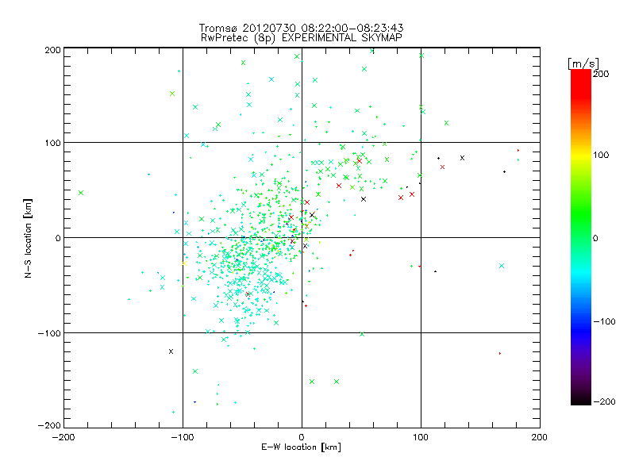Viewport: 635px width, 476px height.
Task: Click the y-axis tick label '0'
Action: tap(58, 238)
